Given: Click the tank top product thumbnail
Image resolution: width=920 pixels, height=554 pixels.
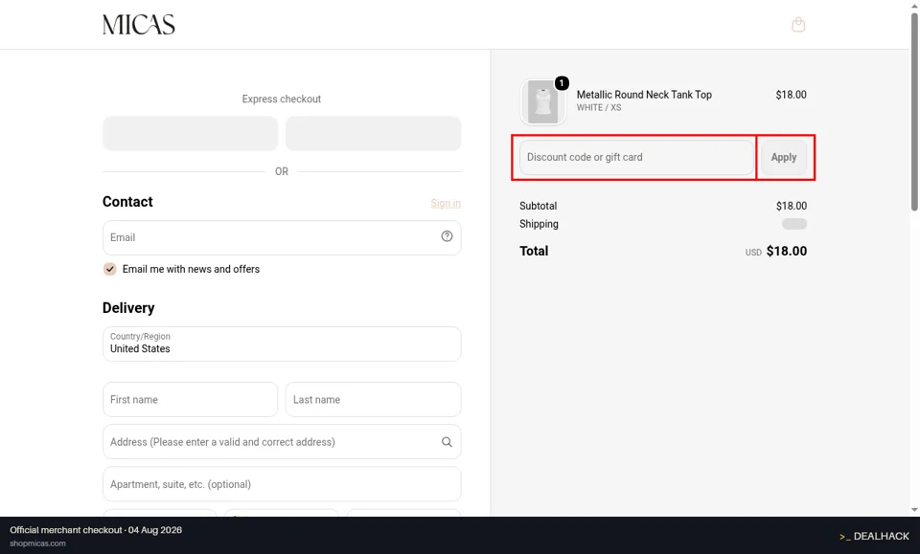Looking at the screenshot, I should (542, 101).
